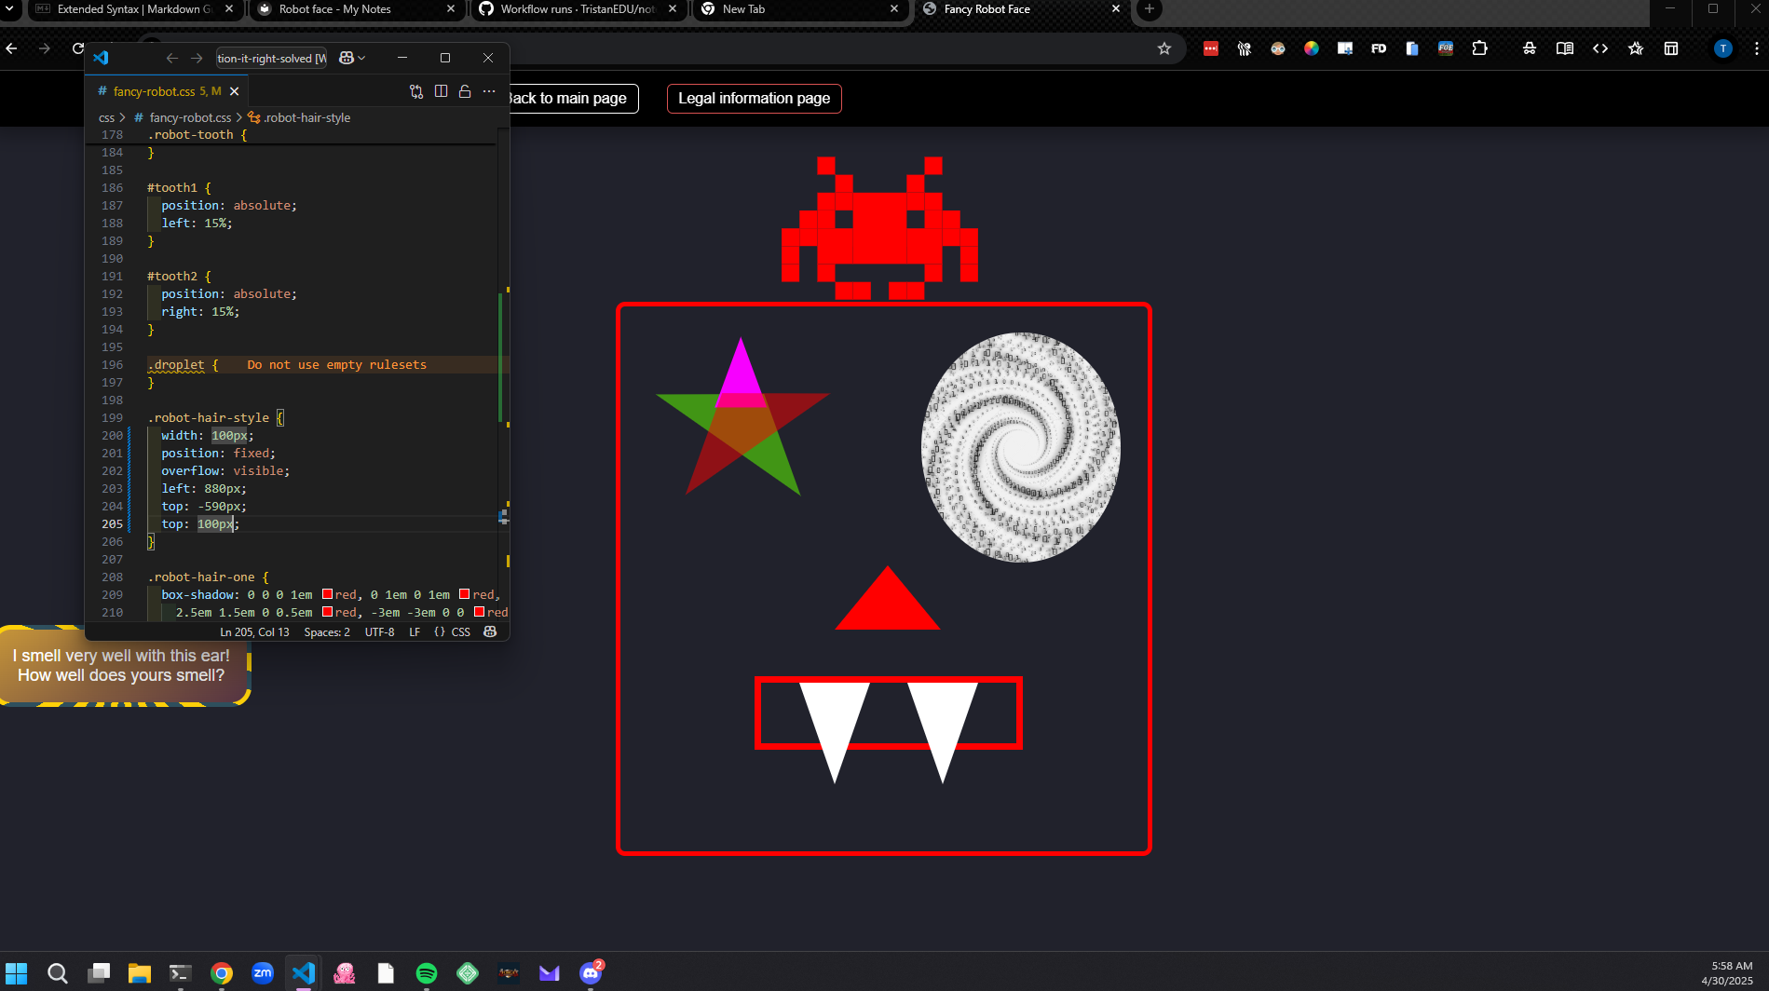Open Spotify from the taskbar

click(x=427, y=973)
